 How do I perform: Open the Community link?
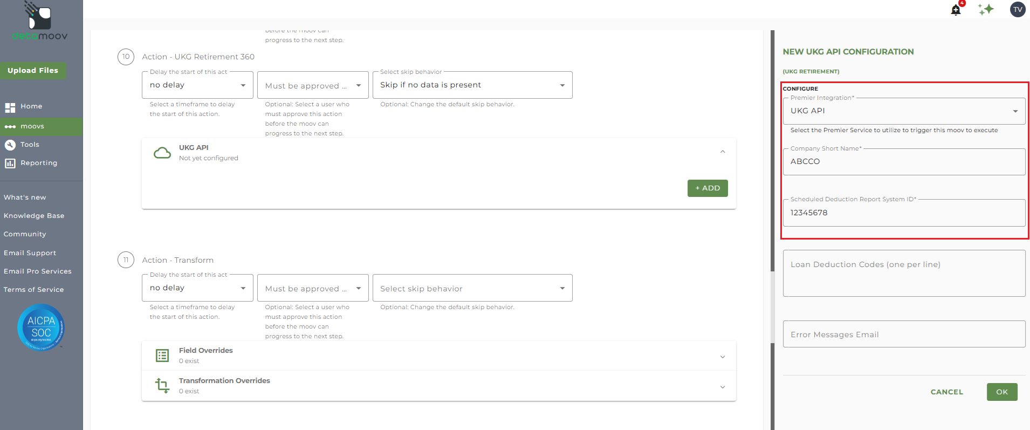point(25,234)
